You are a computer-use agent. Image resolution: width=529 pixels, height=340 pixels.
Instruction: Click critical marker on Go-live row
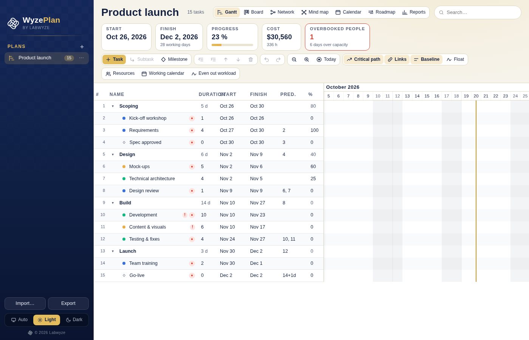[x=192, y=275]
